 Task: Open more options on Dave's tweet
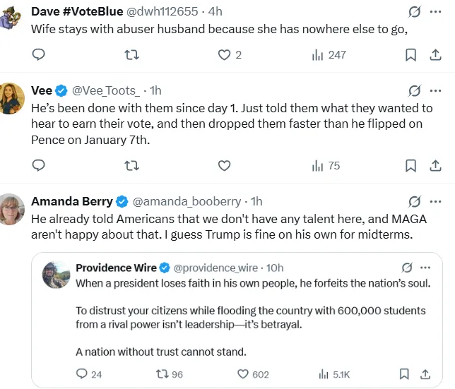point(435,12)
